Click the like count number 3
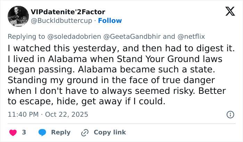 [x=24, y=132]
